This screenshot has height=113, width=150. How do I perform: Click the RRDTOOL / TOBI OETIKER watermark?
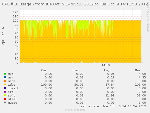(147, 17)
